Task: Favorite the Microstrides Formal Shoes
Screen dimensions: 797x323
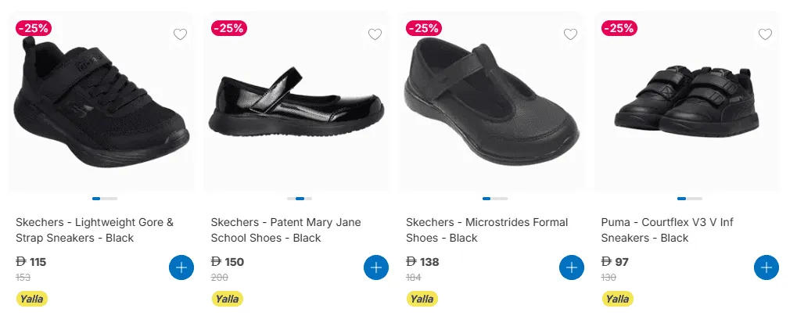Action: pyautogui.click(x=570, y=34)
